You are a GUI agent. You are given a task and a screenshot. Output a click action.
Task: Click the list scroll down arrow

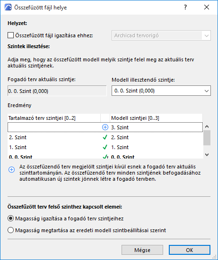[x=207, y=155]
